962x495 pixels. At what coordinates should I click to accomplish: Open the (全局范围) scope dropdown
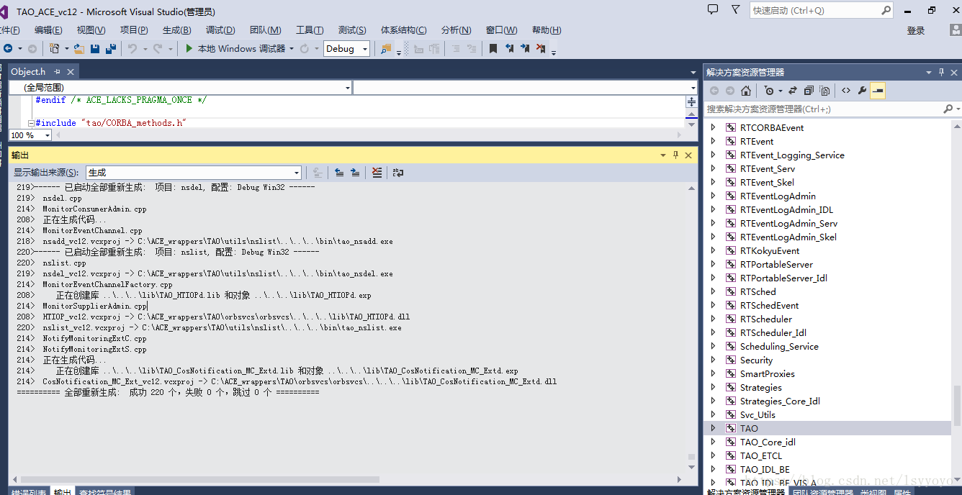pos(181,87)
